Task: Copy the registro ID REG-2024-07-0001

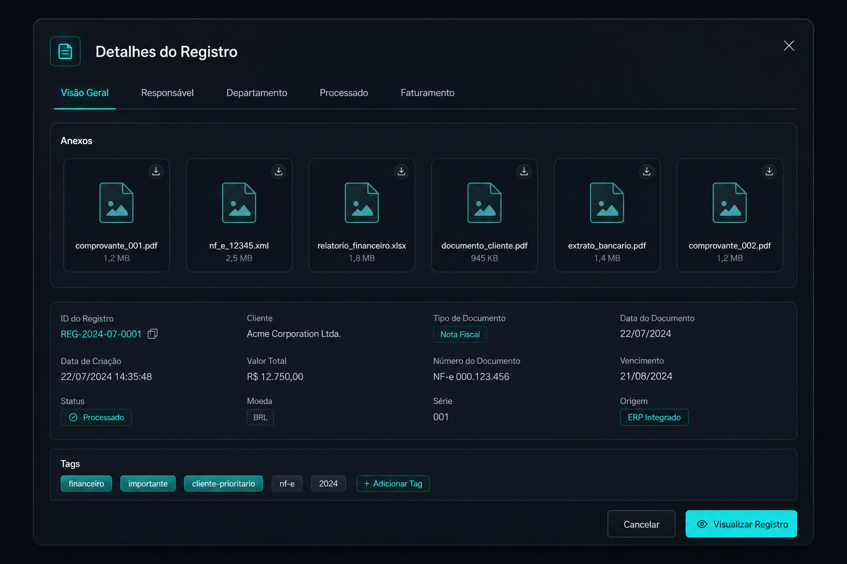Action: click(153, 334)
